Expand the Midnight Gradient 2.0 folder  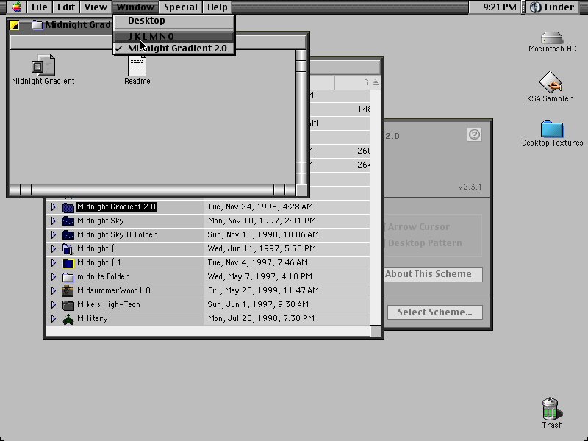[53, 207]
